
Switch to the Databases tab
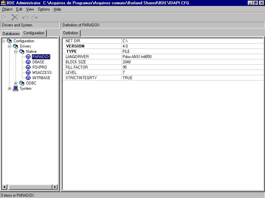pos(11,34)
